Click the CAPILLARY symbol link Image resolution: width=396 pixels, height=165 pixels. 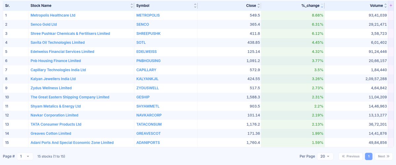point(146,70)
